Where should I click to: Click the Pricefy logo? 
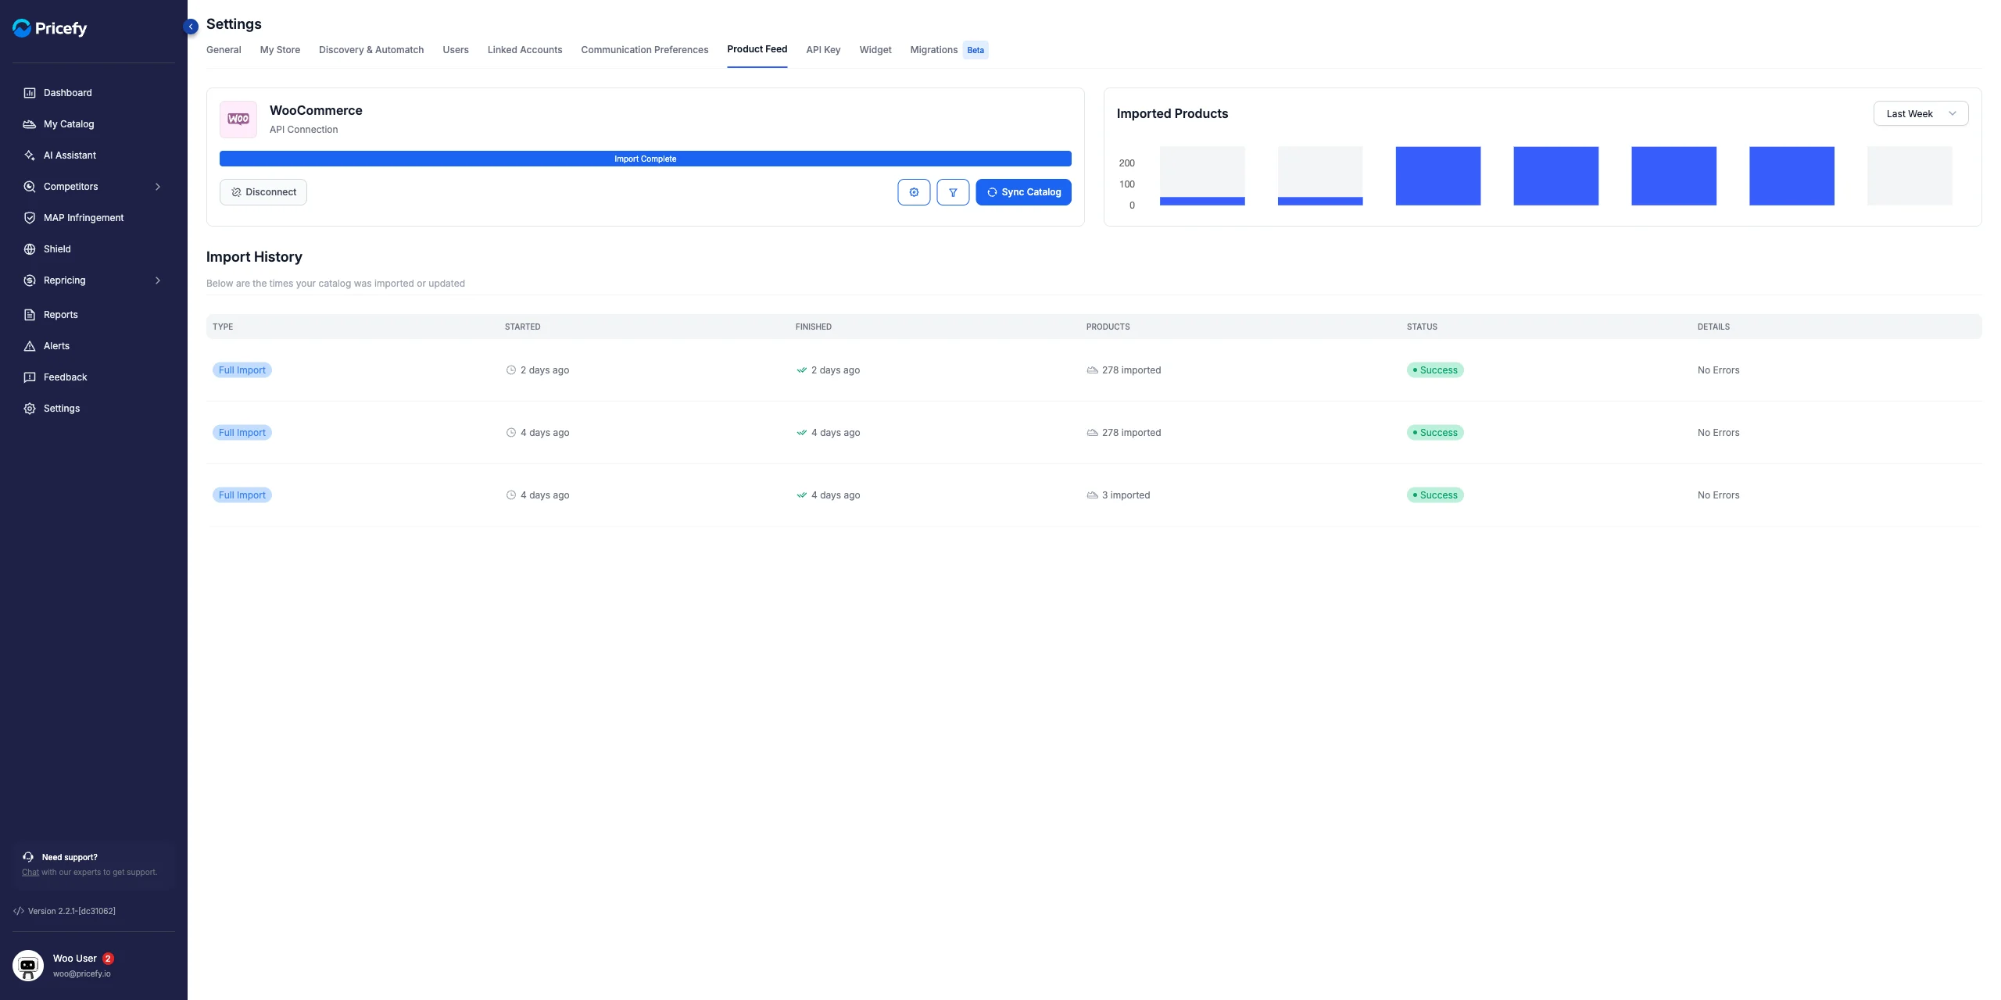click(50, 28)
